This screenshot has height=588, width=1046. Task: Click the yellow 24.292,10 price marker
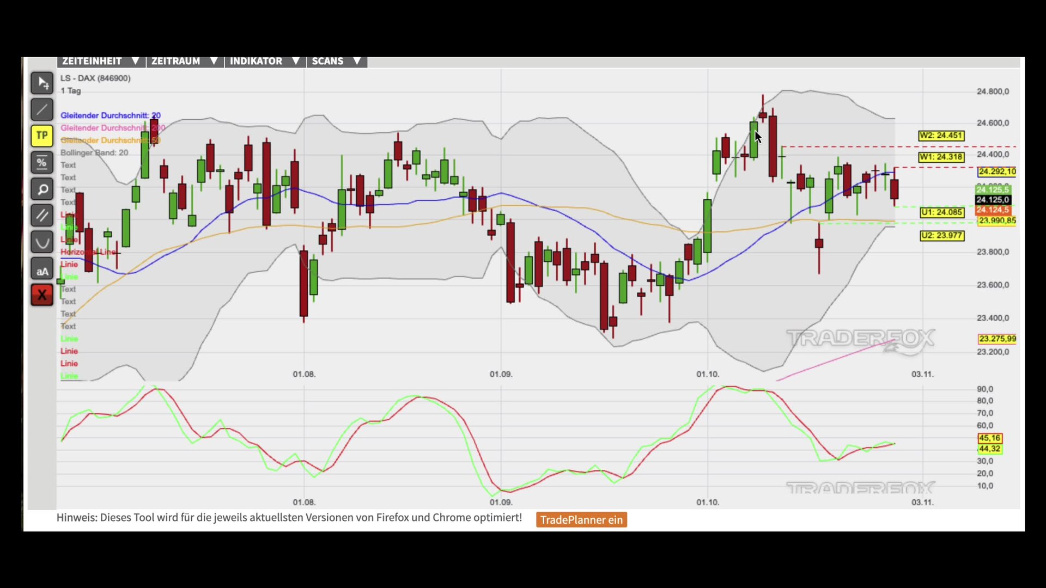996,171
